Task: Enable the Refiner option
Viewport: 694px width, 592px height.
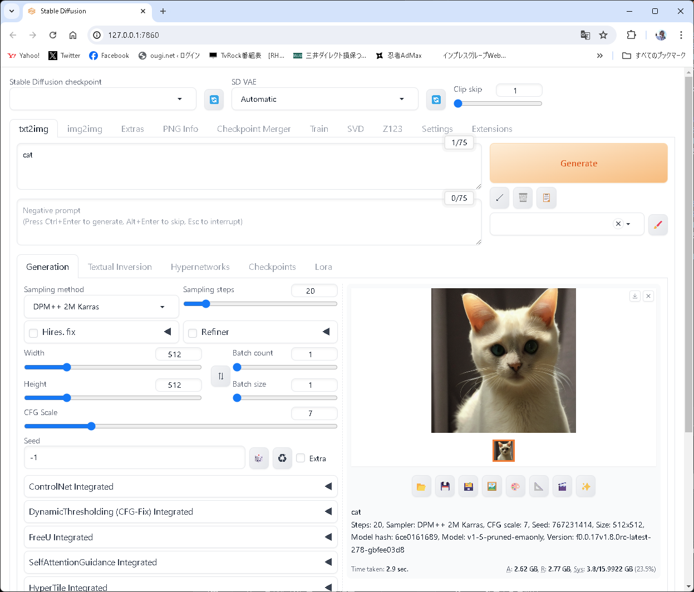Action: pyautogui.click(x=192, y=332)
